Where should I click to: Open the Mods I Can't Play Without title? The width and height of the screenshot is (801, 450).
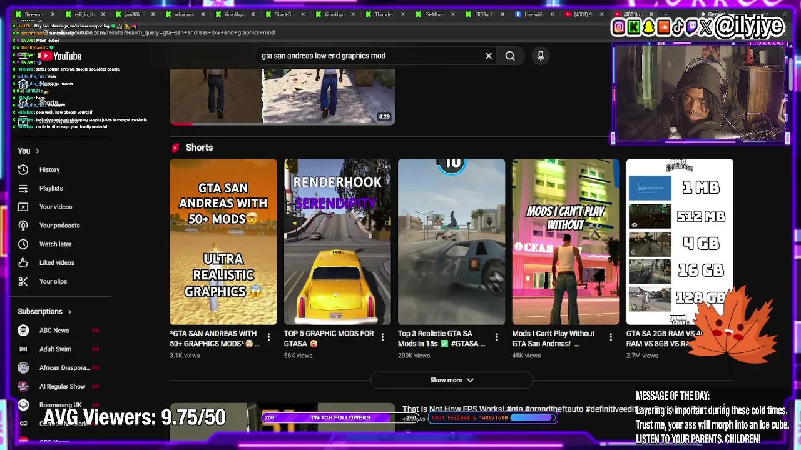point(553,338)
